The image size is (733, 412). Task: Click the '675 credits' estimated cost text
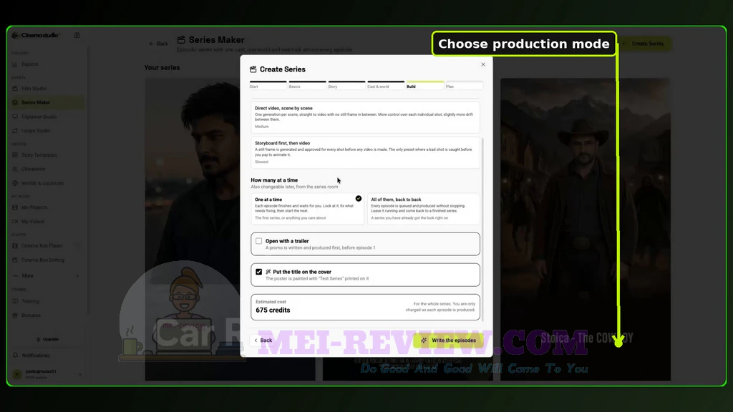pyautogui.click(x=273, y=310)
